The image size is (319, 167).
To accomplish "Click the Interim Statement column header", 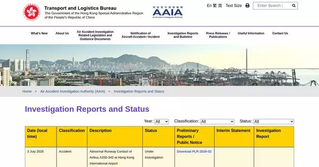I will click(x=234, y=137).
